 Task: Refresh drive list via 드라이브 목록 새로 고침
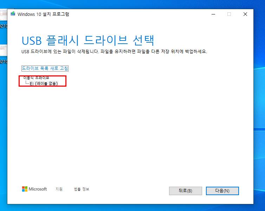pos(45,68)
